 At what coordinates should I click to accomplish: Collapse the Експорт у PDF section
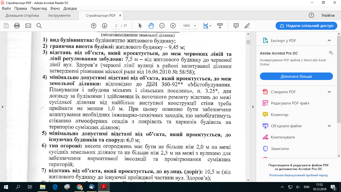point(329,40)
